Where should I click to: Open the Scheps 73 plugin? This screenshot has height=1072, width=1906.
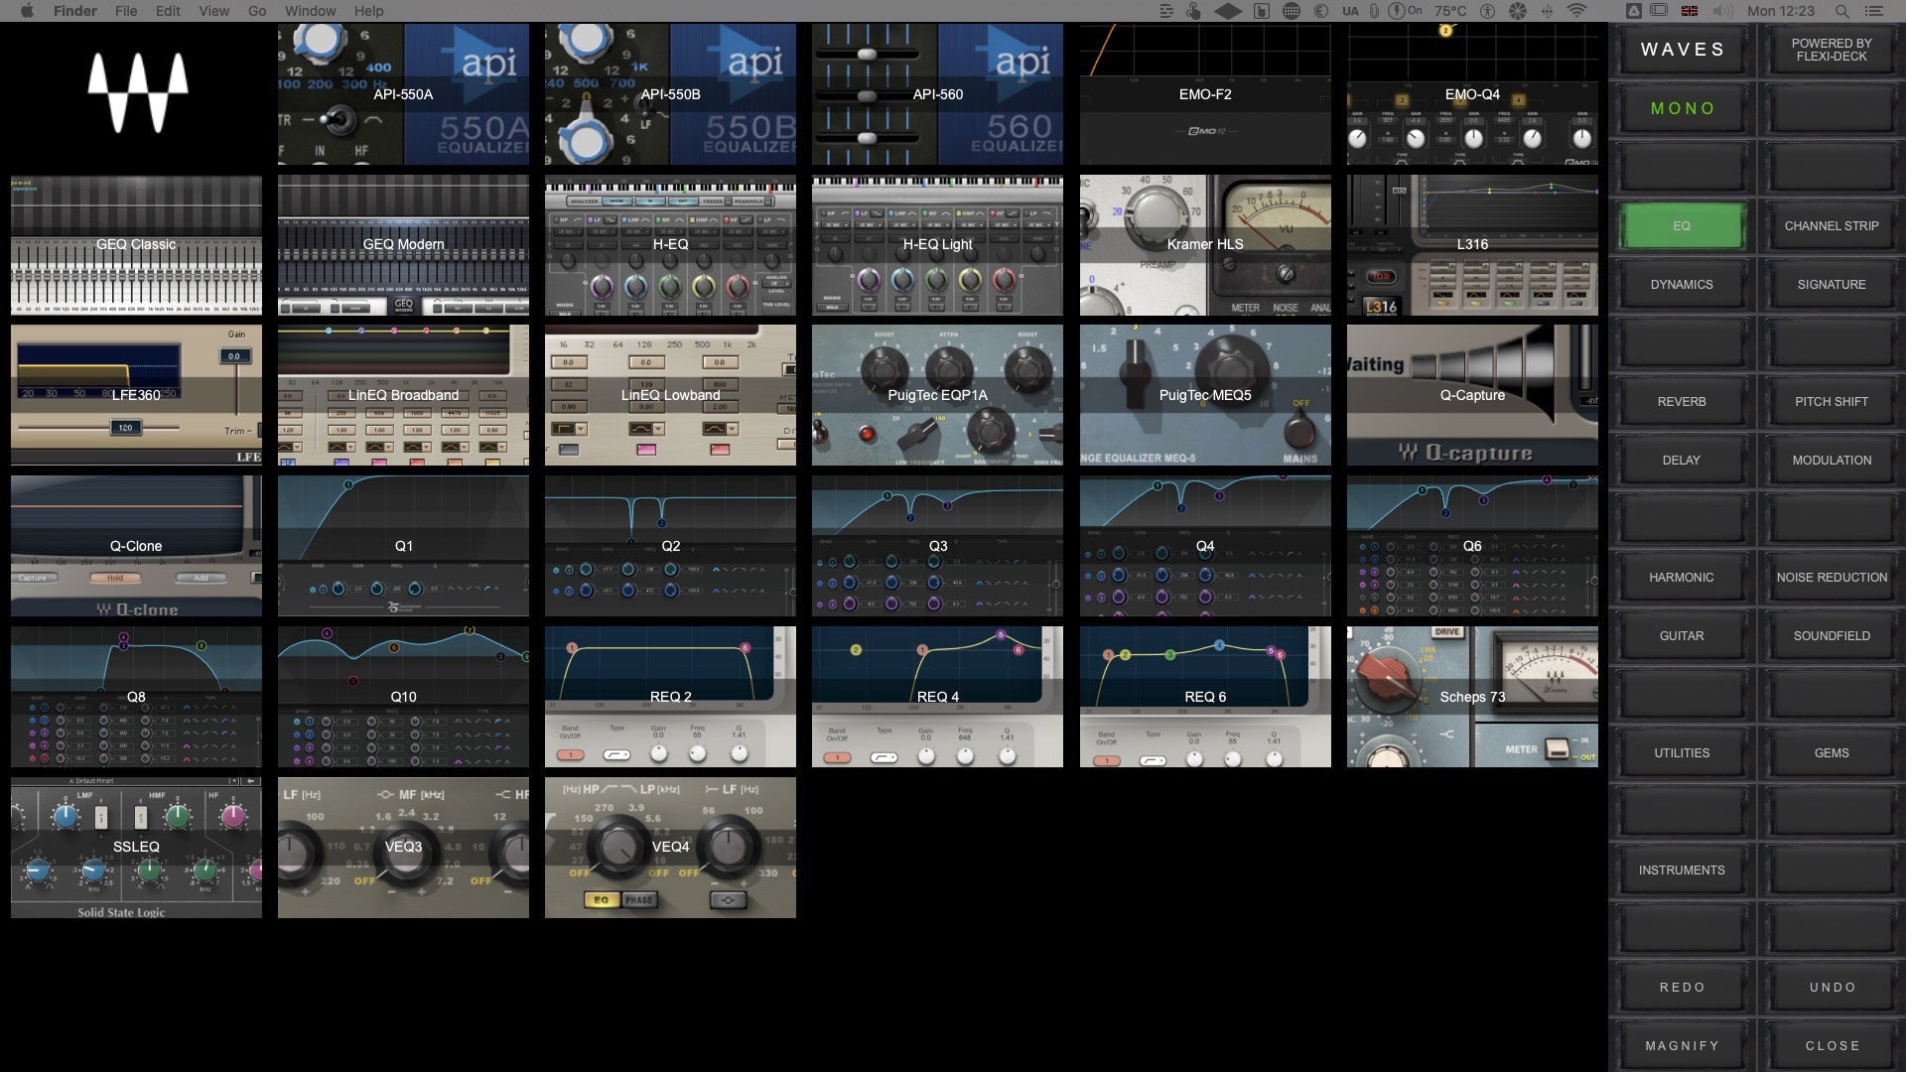1472,696
